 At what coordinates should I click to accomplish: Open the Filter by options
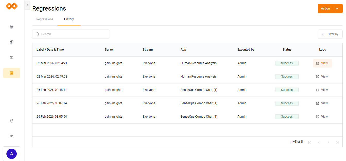pyautogui.click(x=330, y=34)
